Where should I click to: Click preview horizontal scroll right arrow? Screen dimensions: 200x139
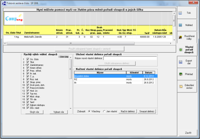click(x=171, y=43)
